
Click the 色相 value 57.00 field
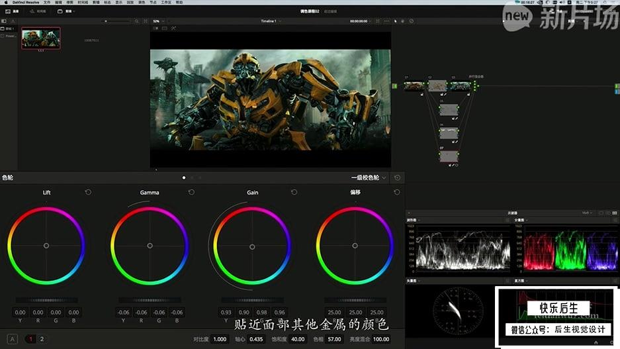(x=335, y=339)
